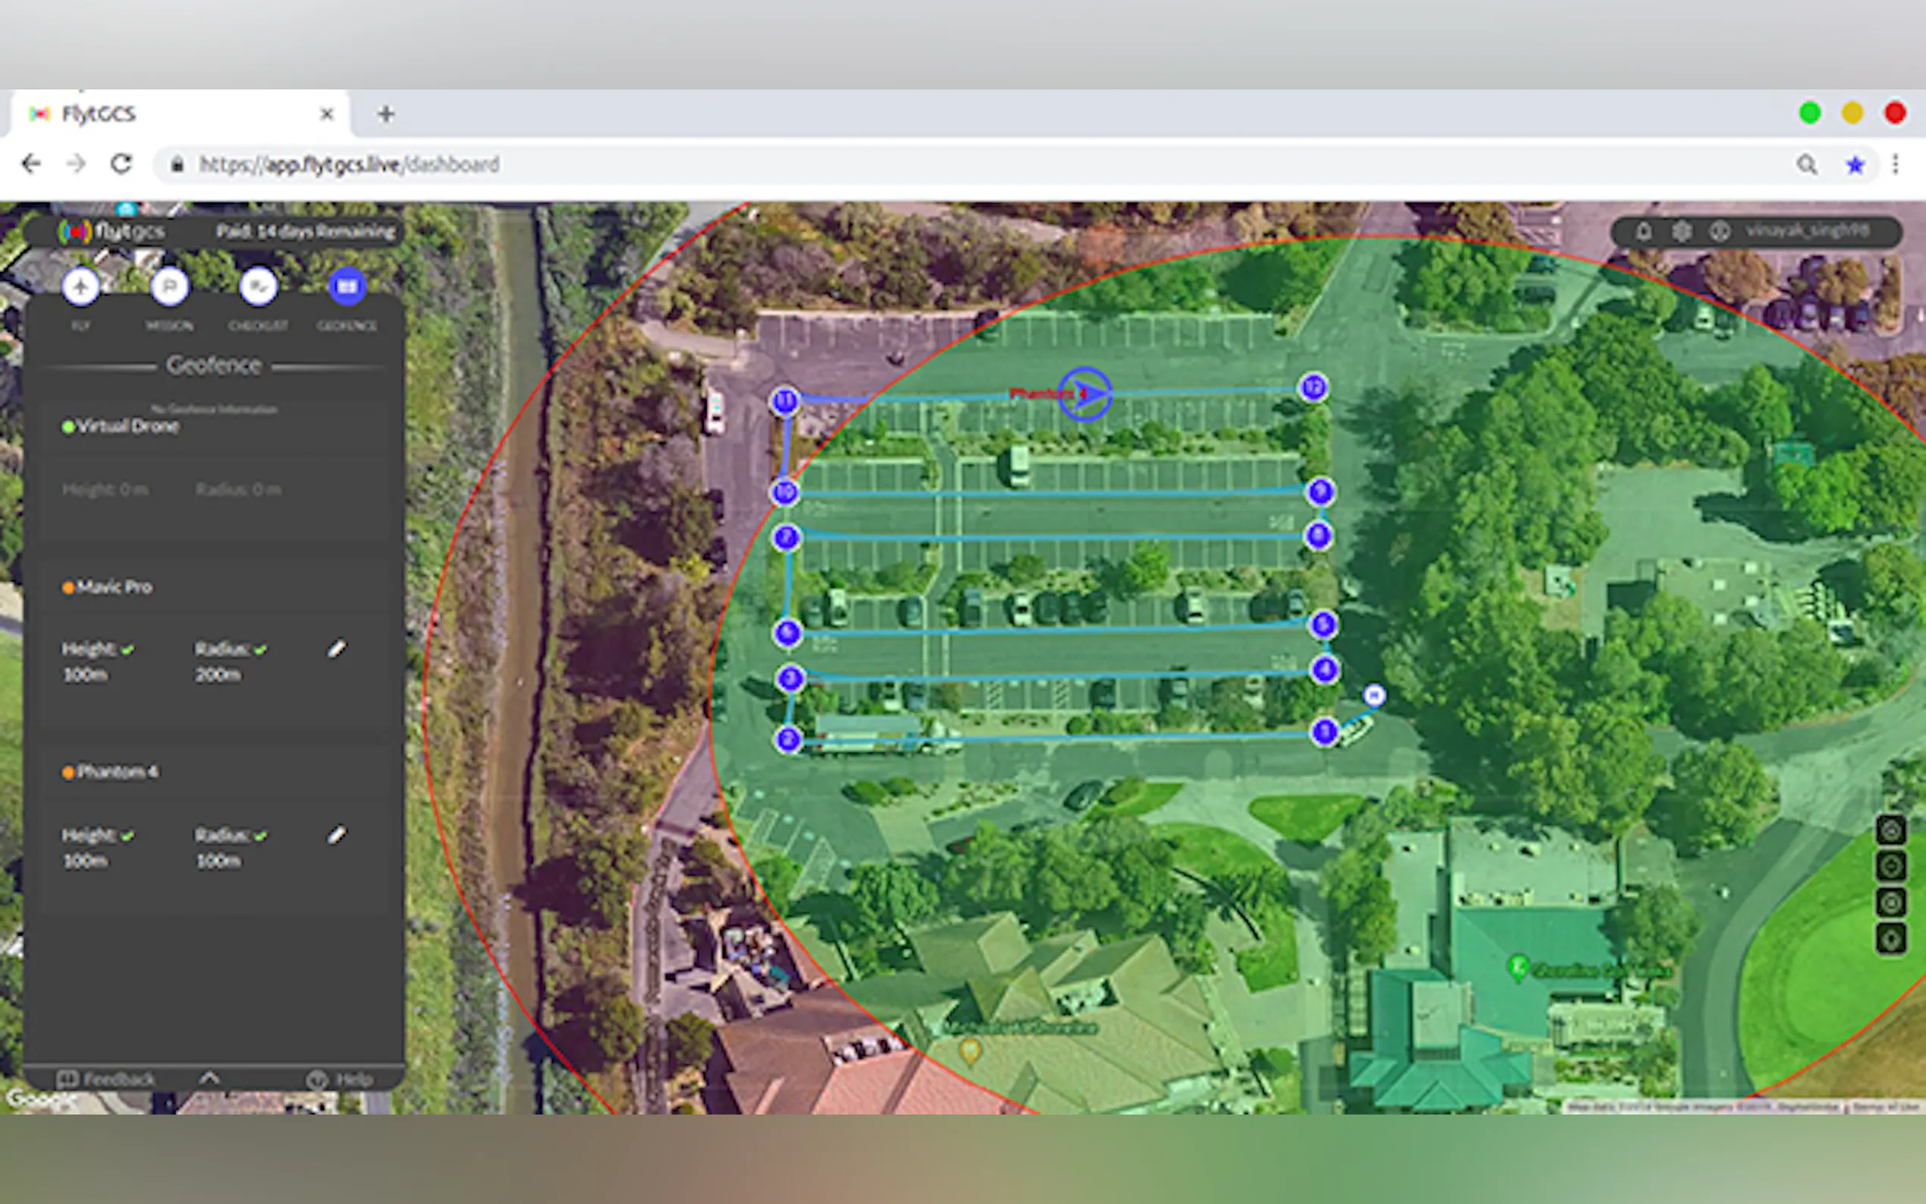Image resolution: width=1926 pixels, height=1204 pixels.
Task: Click the padlock site info icon
Action: point(177,165)
